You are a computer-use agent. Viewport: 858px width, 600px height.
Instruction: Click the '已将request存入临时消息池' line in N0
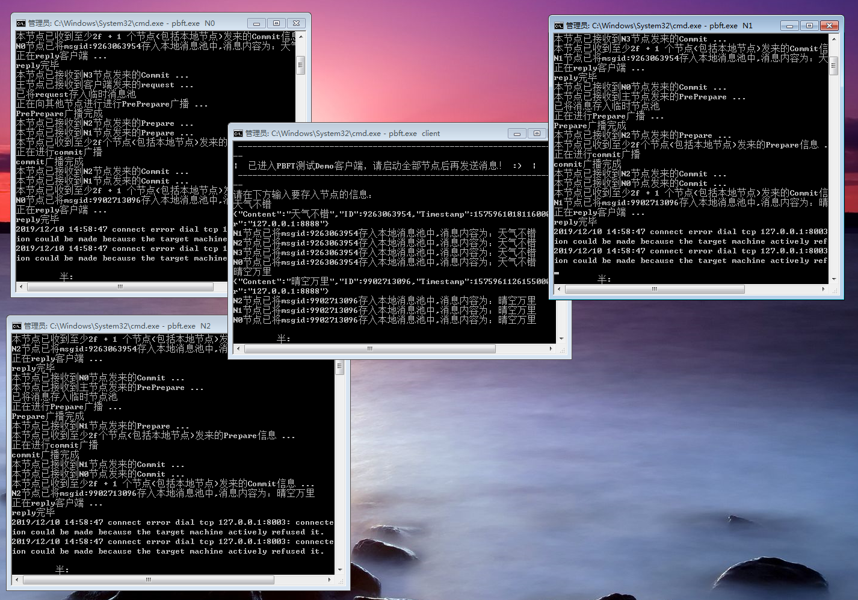(76, 94)
